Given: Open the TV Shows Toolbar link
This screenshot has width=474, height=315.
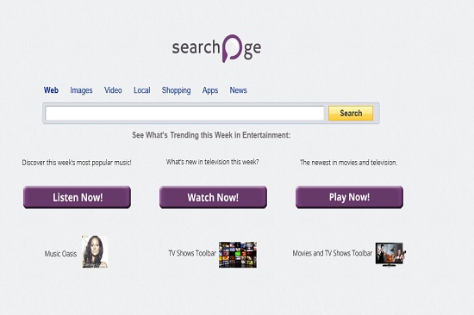Looking at the screenshot, I should point(192,253).
